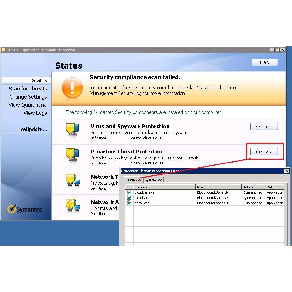Click the Symantec shield icon in title bar

pyautogui.click(x=4, y=50)
